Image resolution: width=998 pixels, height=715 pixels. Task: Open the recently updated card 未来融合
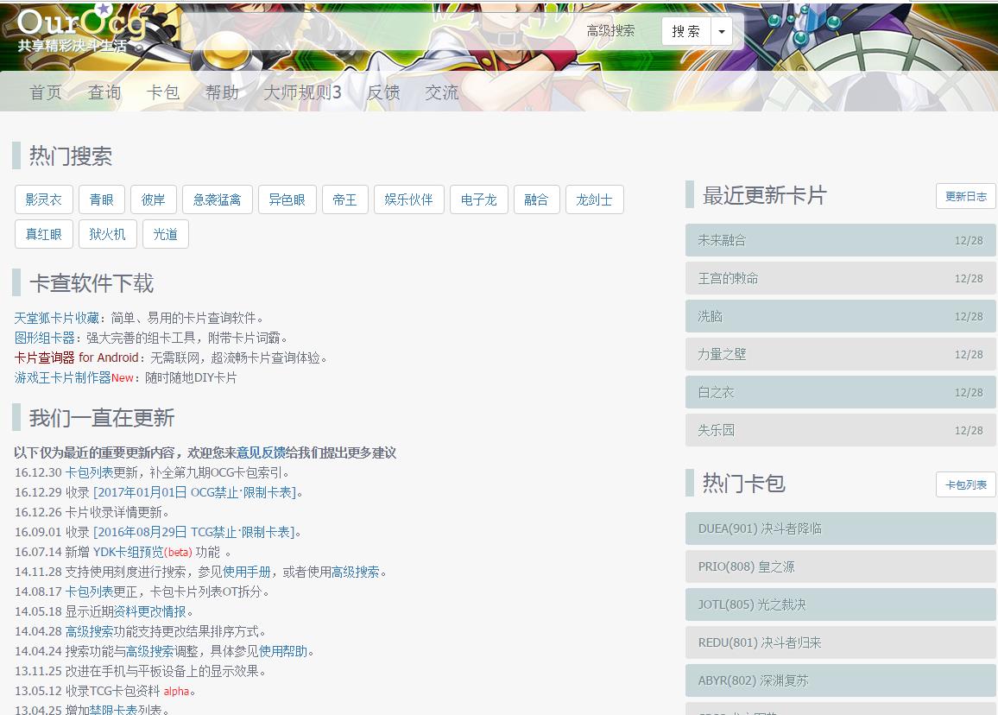pyautogui.click(x=840, y=240)
